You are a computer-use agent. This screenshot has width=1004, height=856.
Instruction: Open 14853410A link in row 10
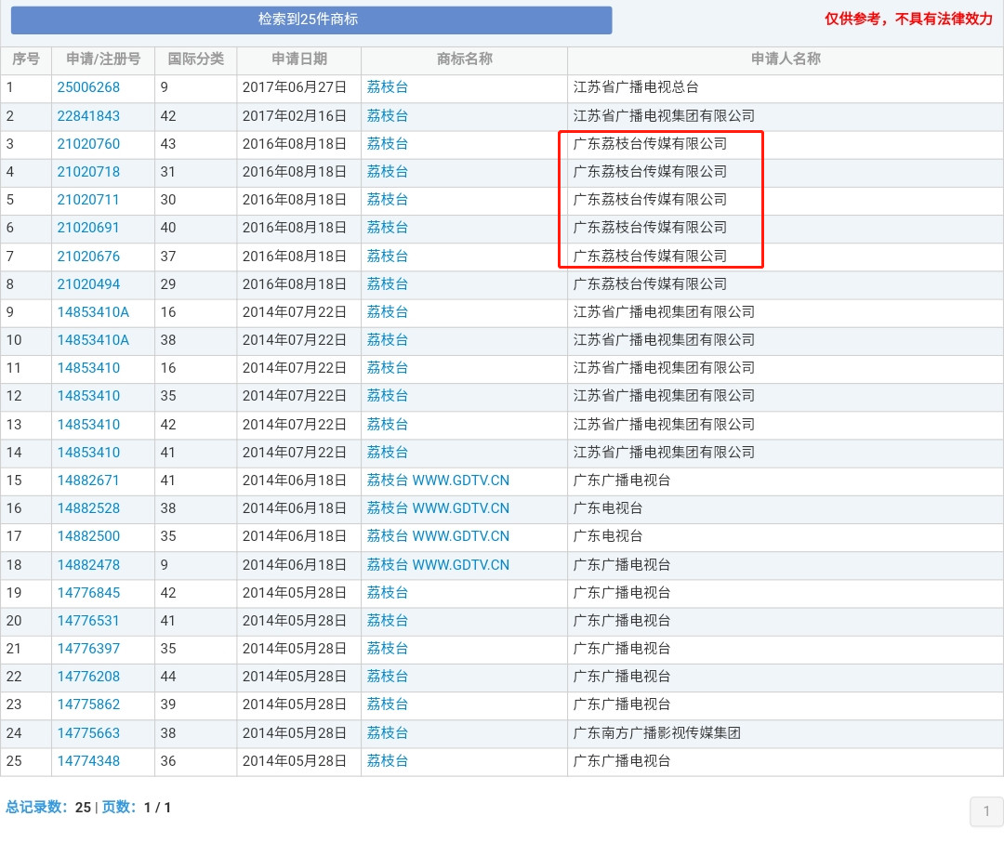[93, 340]
